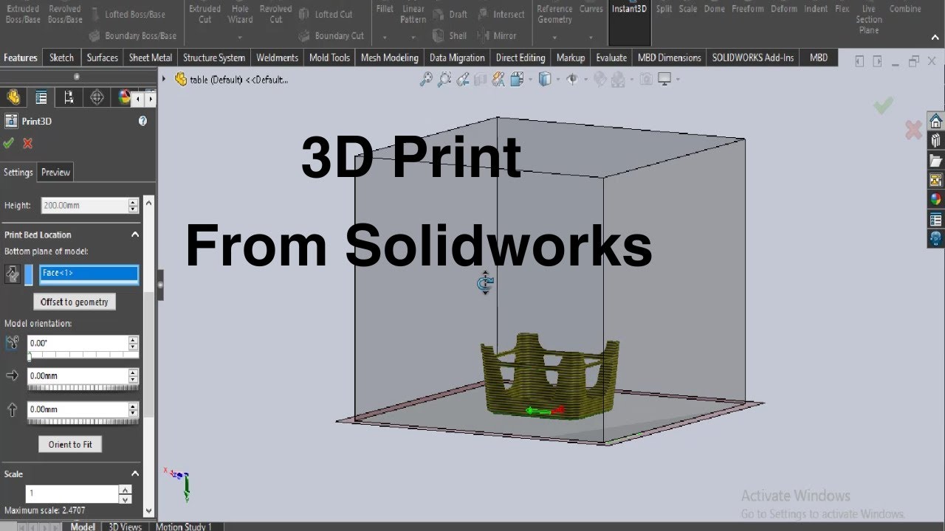Image resolution: width=945 pixels, height=531 pixels.
Task: Click the Previous View icon
Action: pos(463,80)
